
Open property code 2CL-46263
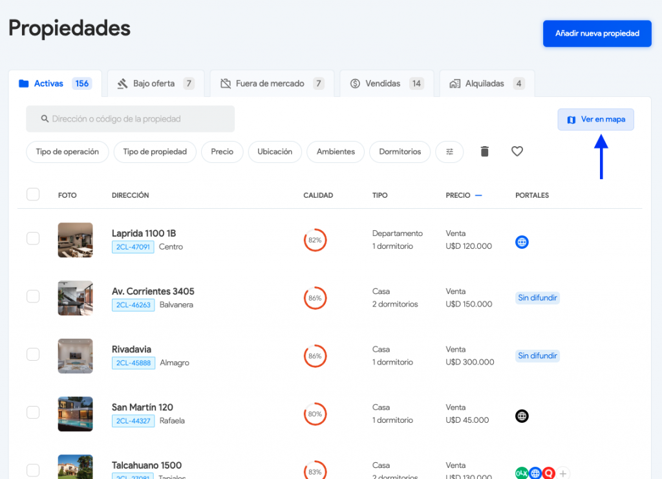click(133, 304)
